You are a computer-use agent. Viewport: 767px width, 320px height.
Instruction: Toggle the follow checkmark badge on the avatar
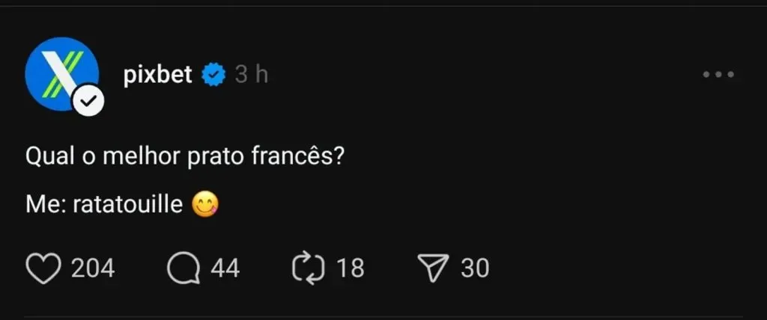click(88, 102)
